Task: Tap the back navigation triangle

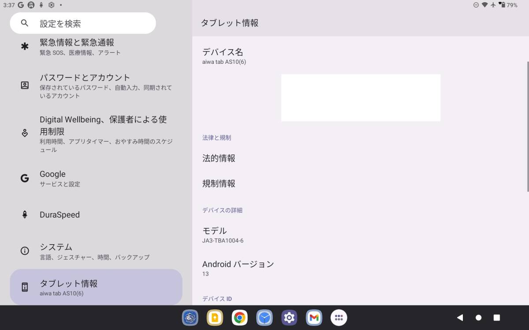Action: click(460, 317)
